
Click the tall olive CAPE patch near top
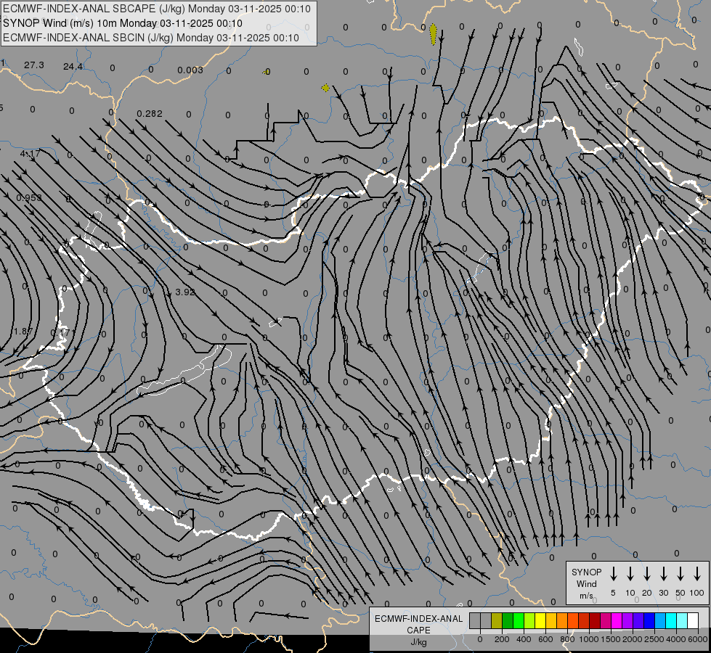point(434,34)
